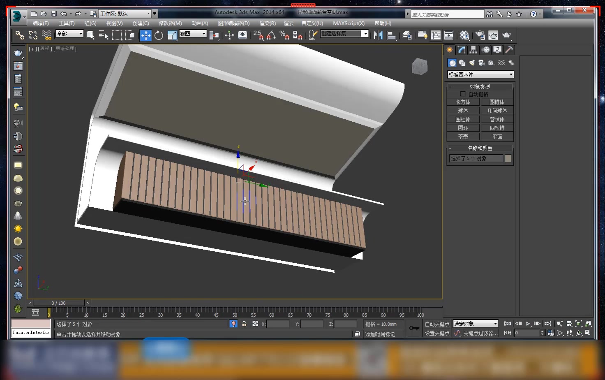Select the Select and Move tool
Viewport: 605px width, 380px height.
click(x=145, y=35)
